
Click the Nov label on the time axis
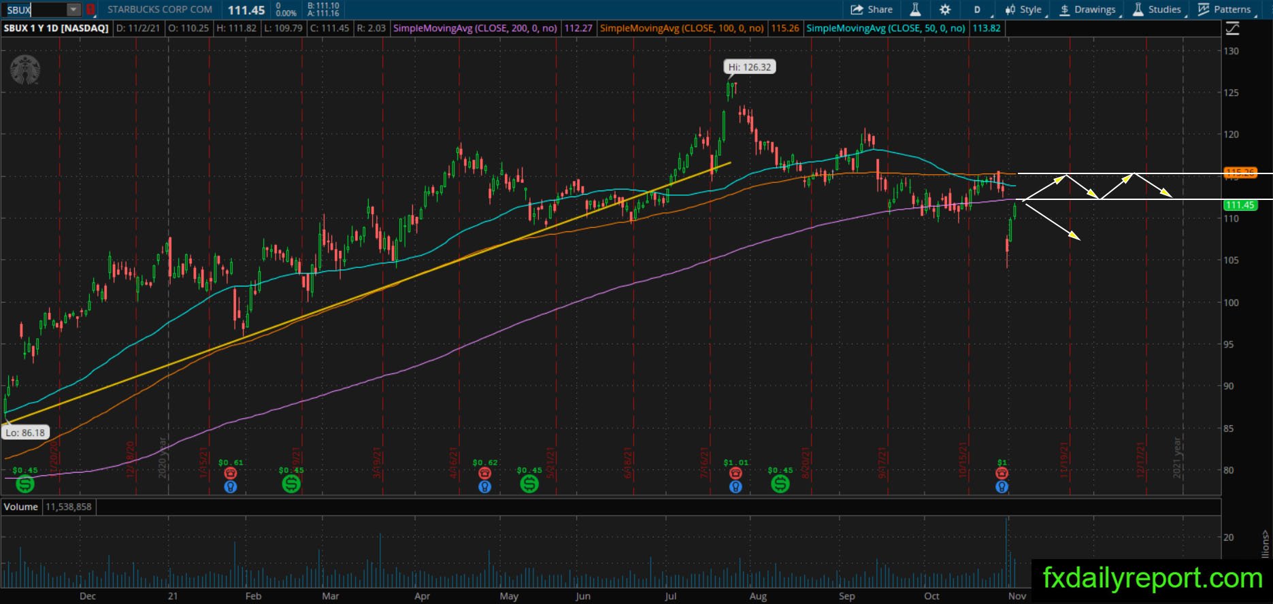coord(1017,596)
